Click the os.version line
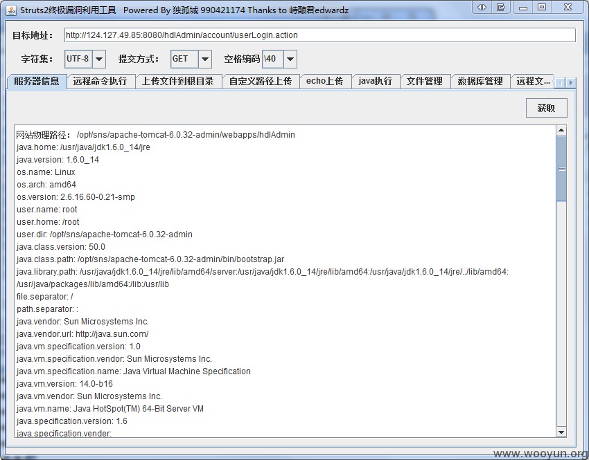 coord(76,197)
